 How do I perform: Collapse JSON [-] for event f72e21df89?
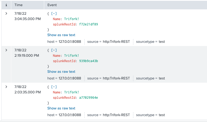click(x=54, y=13)
